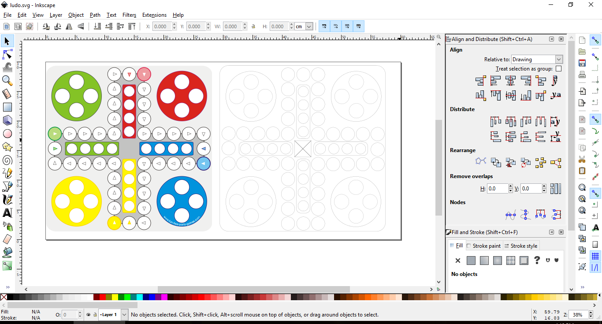Enable Treat selection as group

558,68
